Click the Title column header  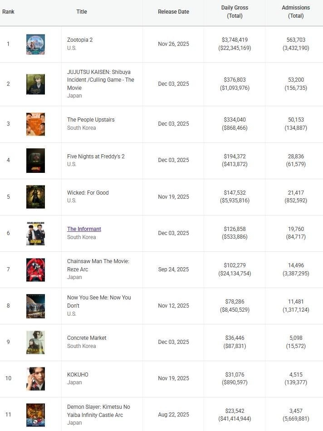pyautogui.click(x=82, y=12)
